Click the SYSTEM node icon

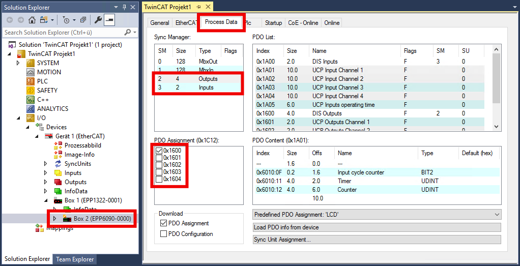[x=31, y=63]
